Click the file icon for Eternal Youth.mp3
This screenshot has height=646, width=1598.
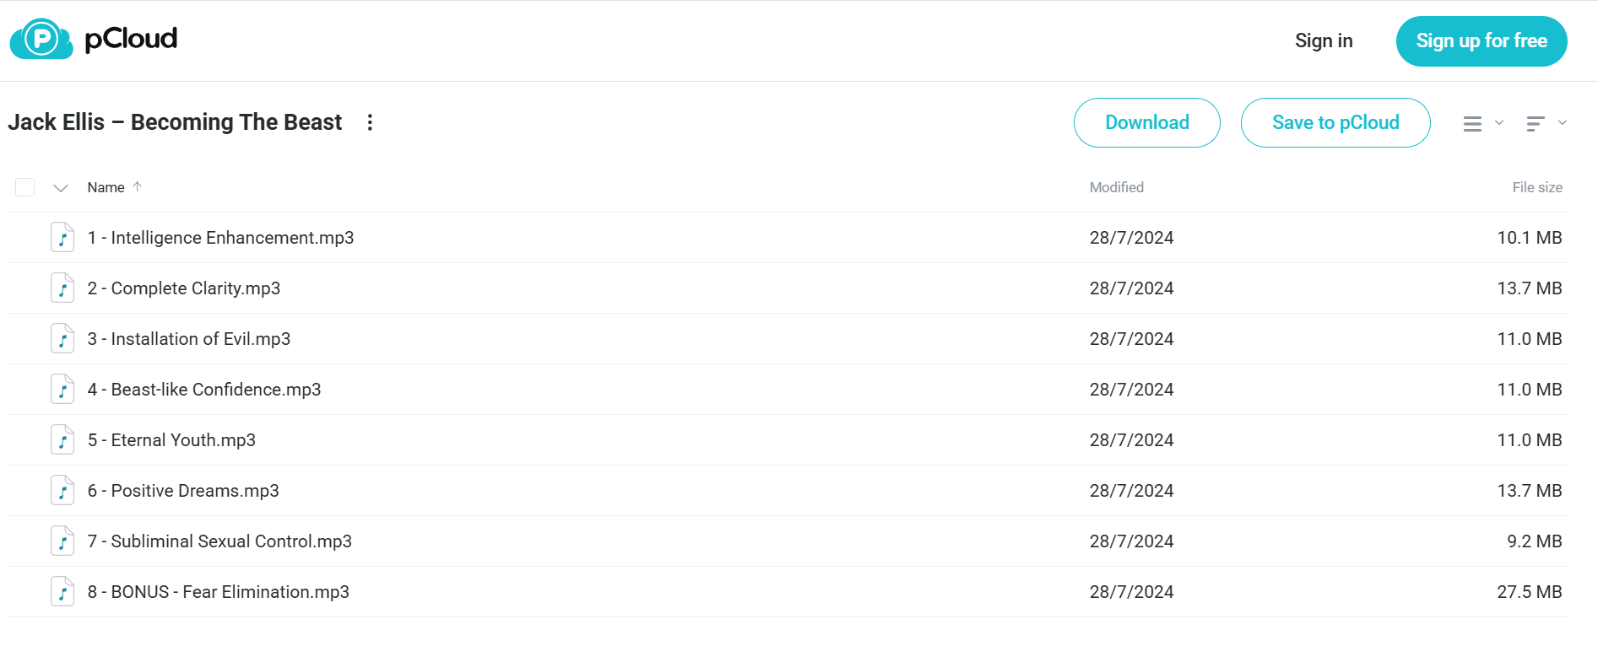tap(62, 440)
